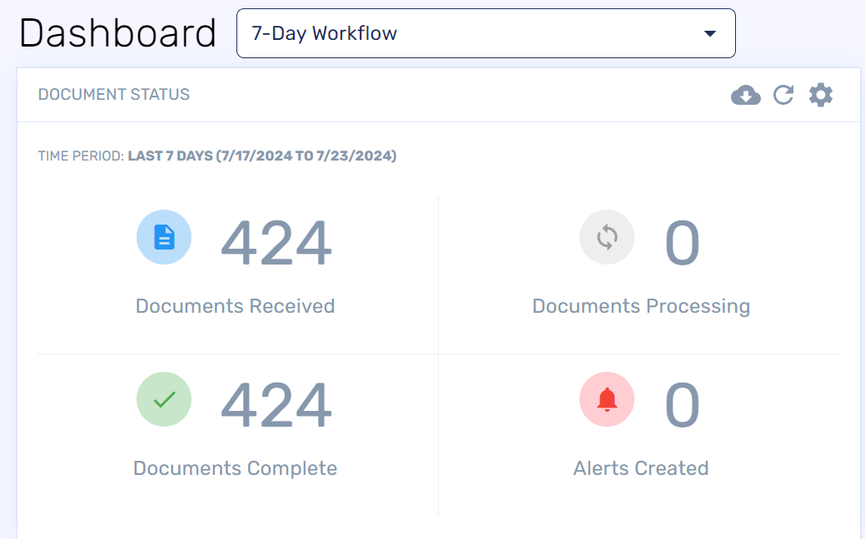Viewport: 865px width, 539px height.
Task: Click the 424 count for Documents Complete
Action: tap(276, 405)
